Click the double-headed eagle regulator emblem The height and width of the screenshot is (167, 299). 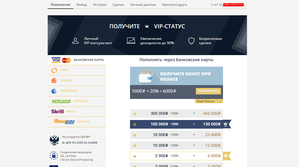(54, 140)
